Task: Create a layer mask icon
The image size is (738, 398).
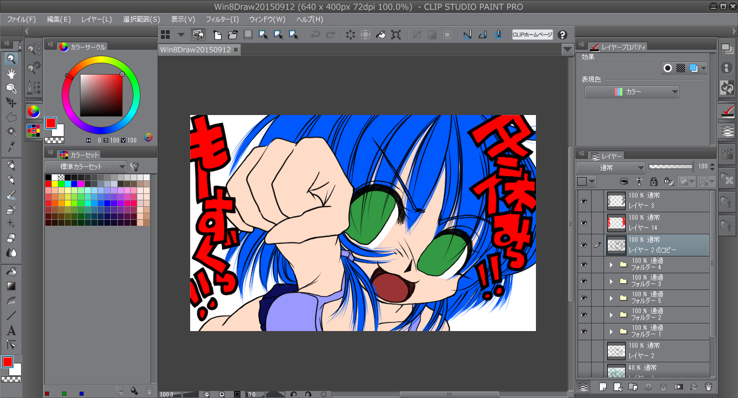Action: [x=678, y=387]
